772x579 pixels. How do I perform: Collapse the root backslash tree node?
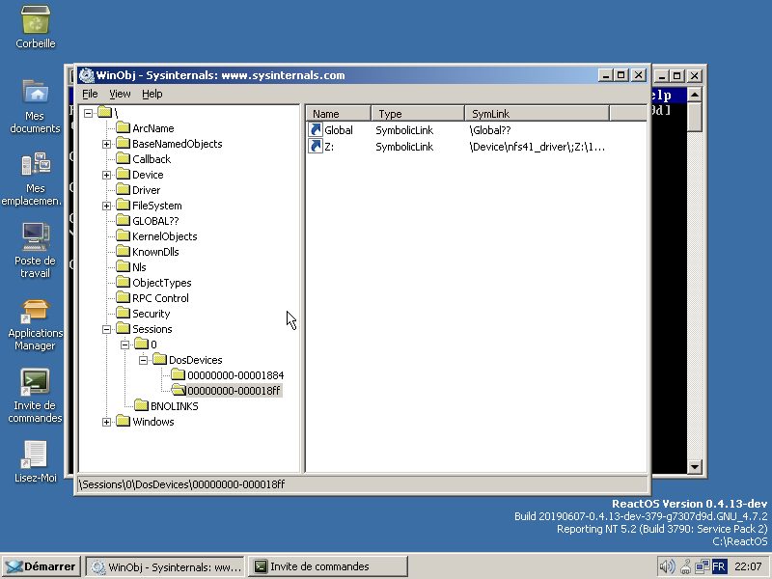pos(88,113)
